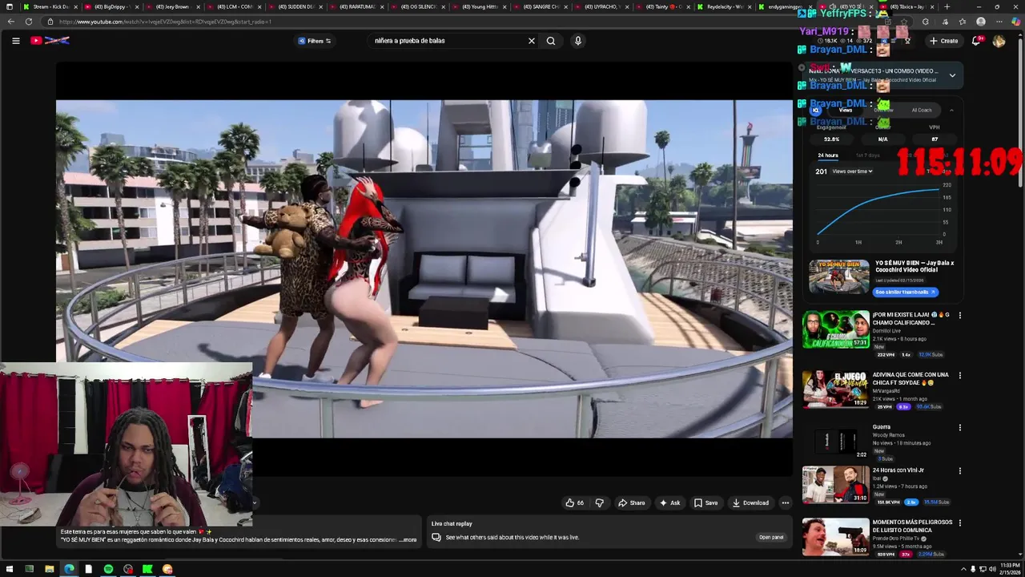Expand description with ...more
The height and width of the screenshot is (577, 1025).
point(408,540)
